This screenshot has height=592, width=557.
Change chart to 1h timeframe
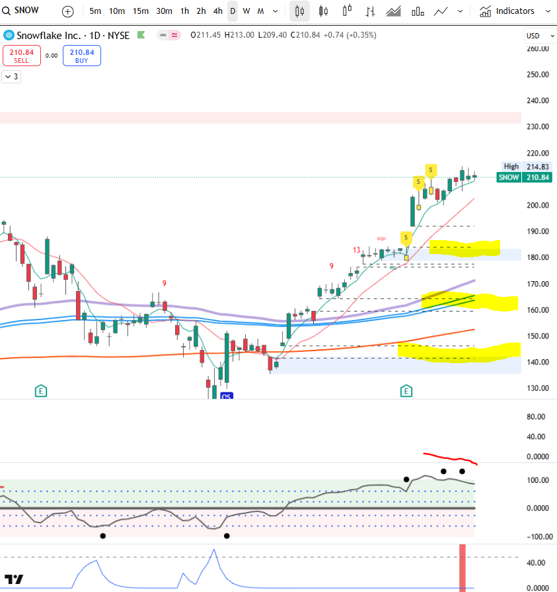tap(184, 11)
